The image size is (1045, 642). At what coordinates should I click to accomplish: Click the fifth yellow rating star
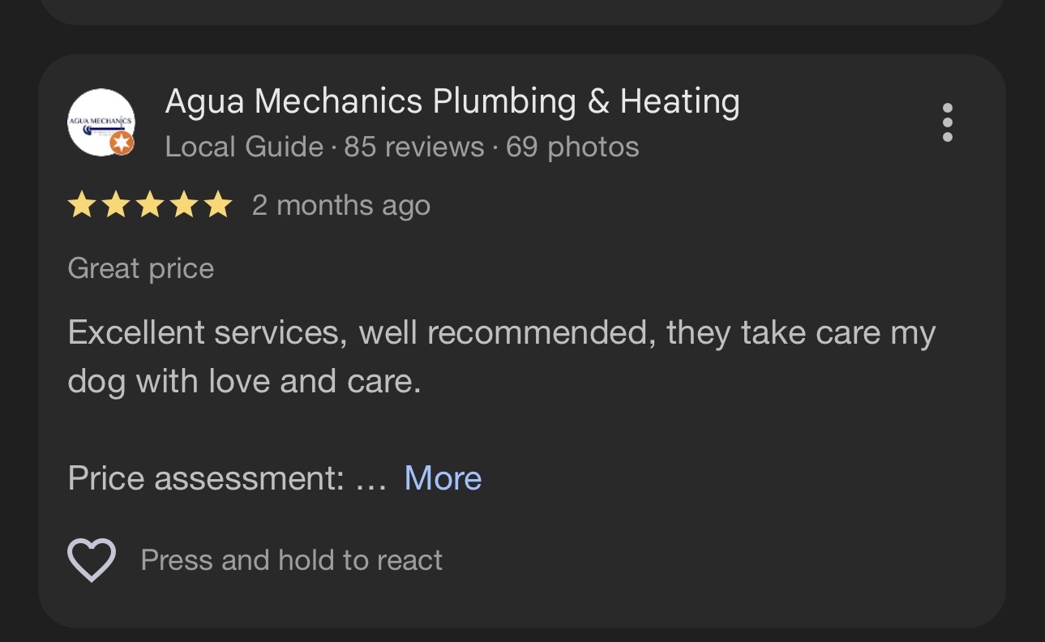217,206
